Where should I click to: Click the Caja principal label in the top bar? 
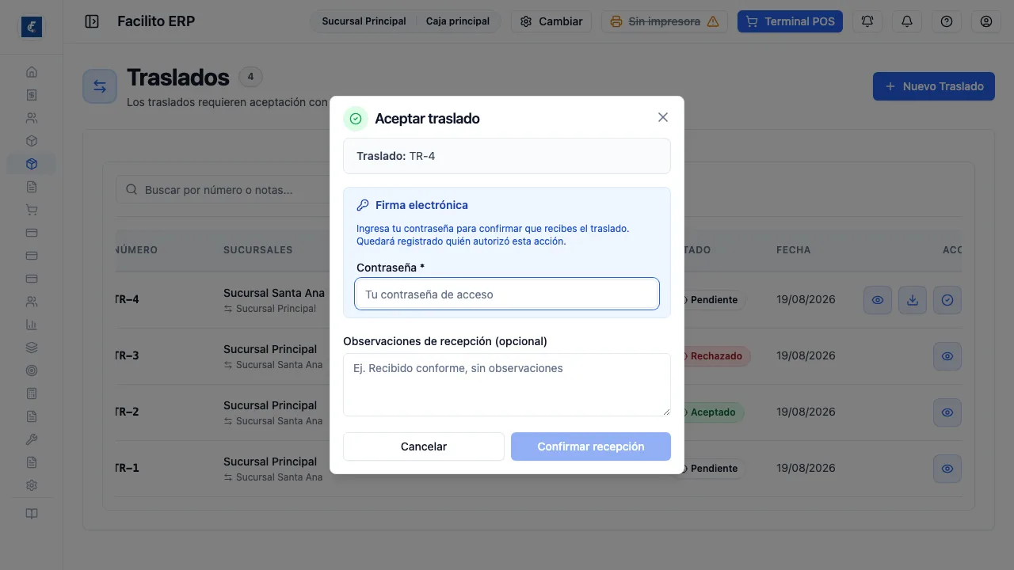[x=458, y=21]
